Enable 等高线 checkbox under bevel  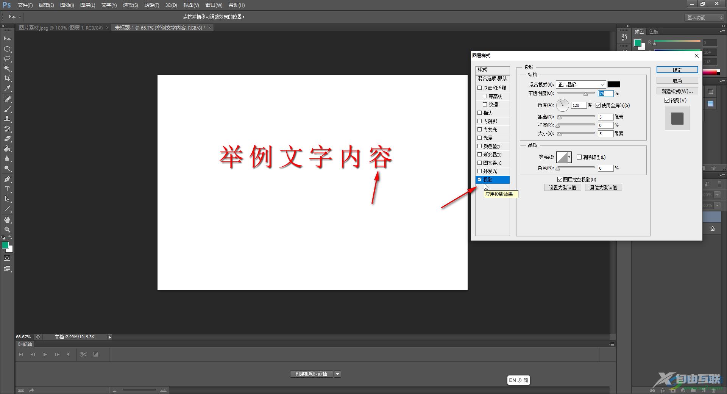(x=485, y=96)
